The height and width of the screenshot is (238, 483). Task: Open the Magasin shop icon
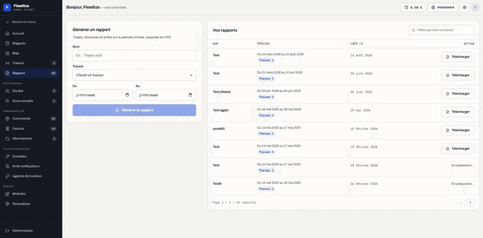coord(7,43)
